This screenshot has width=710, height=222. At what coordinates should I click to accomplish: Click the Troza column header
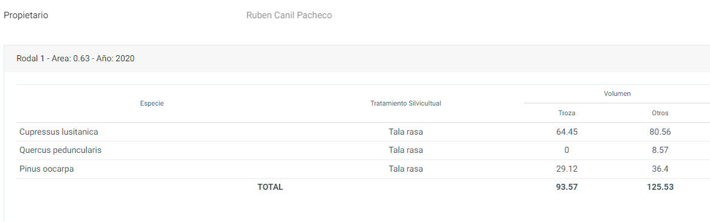pyautogui.click(x=567, y=113)
